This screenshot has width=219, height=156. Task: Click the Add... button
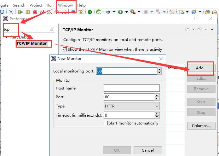click(x=201, y=68)
